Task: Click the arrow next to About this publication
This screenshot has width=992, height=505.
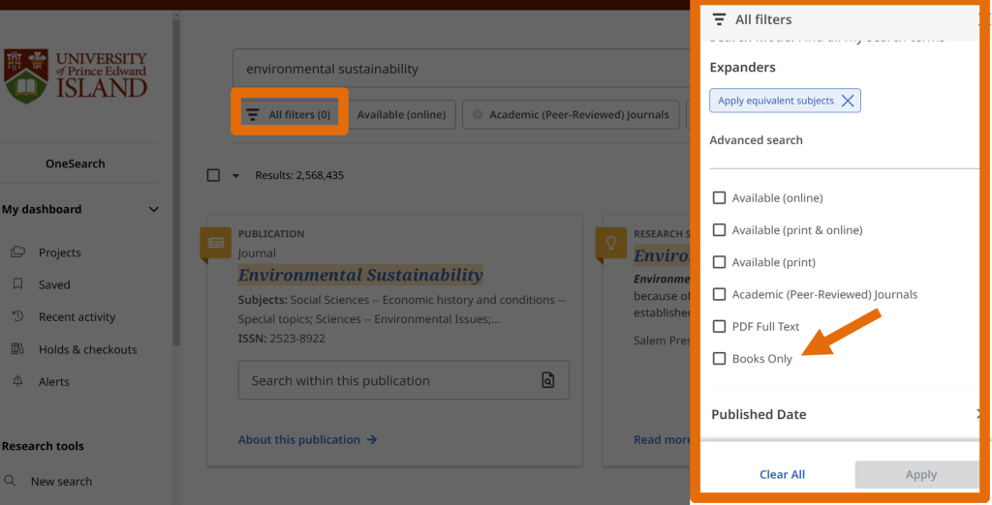Action: pyautogui.click(x=372, y=439)
